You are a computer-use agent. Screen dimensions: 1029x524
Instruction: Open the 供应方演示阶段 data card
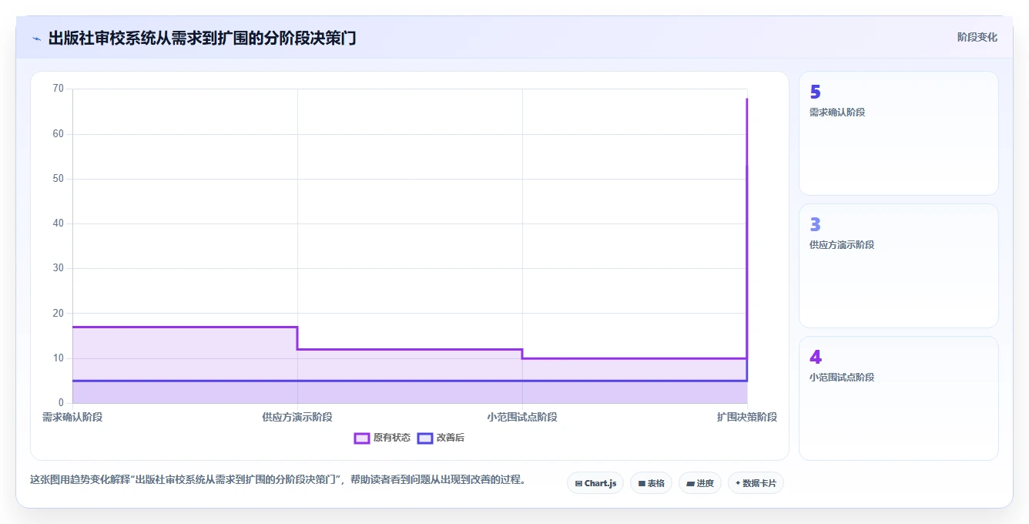(x=899, y=266)
